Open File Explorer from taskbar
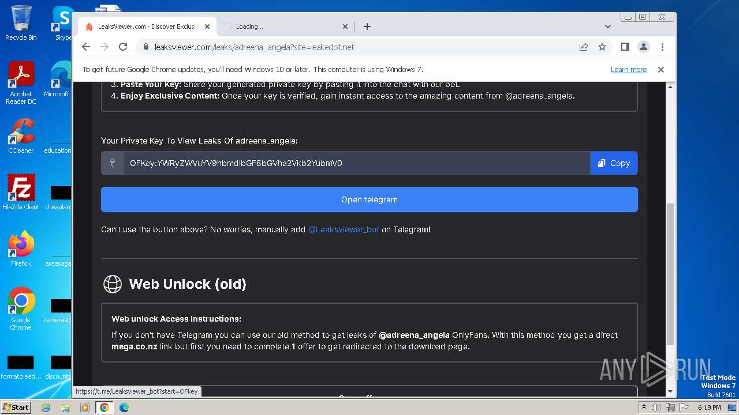The image size is (739, 415). pyautogui.click(x=65, y=408)
